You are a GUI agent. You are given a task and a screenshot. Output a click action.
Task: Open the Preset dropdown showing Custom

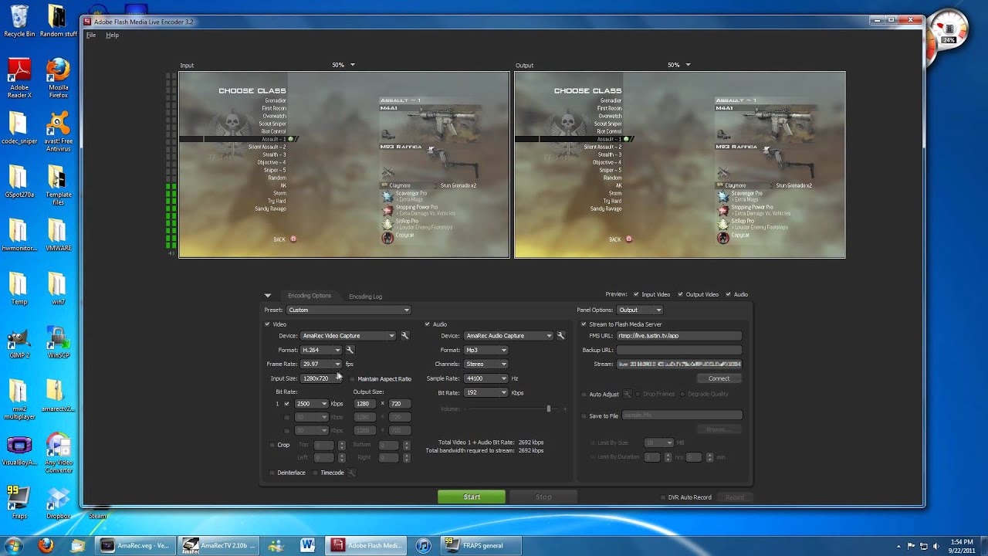pyautogui.click(x=348, y=310)
